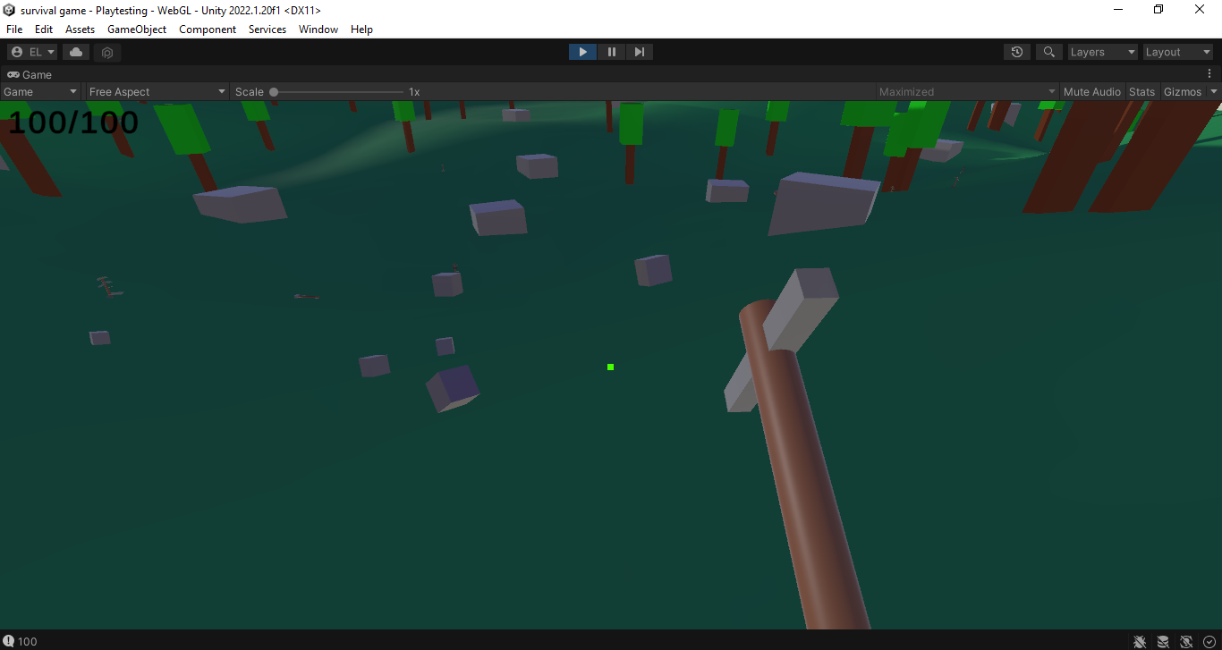Open the Free Aspect resolution dropdown

(157, 91)
